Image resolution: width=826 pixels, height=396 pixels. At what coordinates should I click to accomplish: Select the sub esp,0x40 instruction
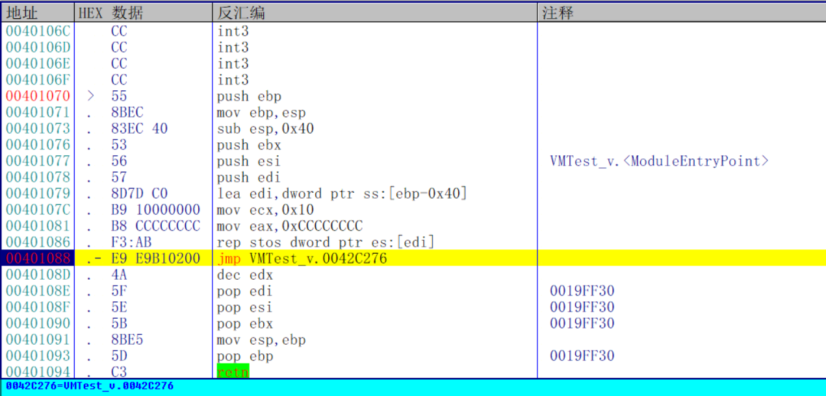point(265,129)
